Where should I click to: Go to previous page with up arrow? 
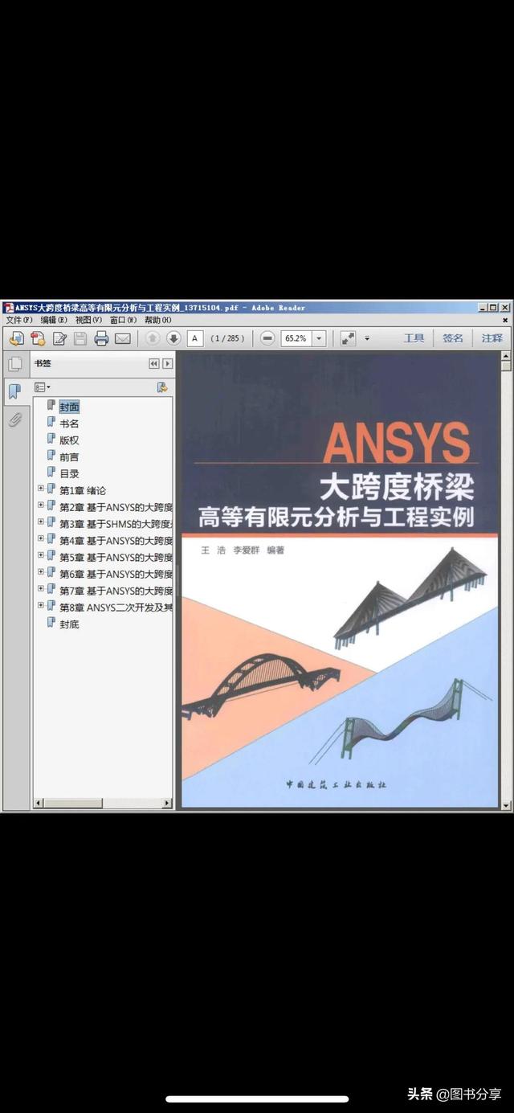click(x=152, y=338)
